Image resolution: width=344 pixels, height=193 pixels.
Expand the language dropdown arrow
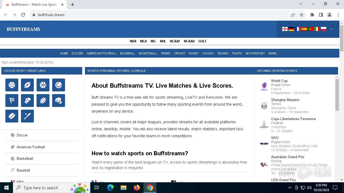331,29
